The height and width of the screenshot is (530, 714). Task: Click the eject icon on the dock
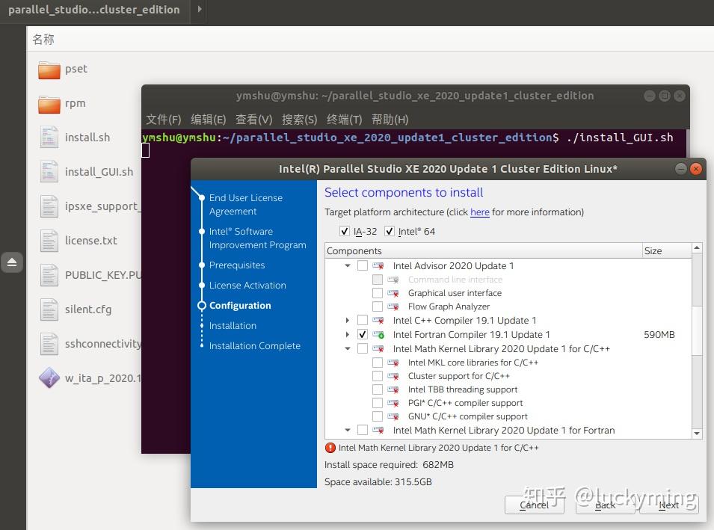pyautogui.click(x=11, y=262)
